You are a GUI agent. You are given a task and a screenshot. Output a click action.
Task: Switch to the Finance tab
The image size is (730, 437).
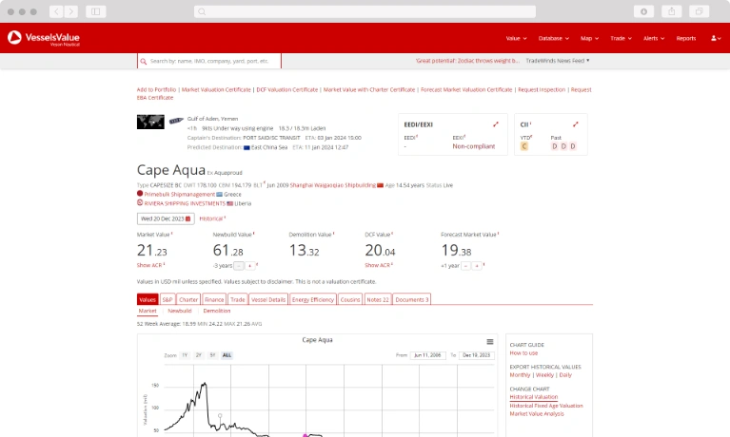[214, 299]
